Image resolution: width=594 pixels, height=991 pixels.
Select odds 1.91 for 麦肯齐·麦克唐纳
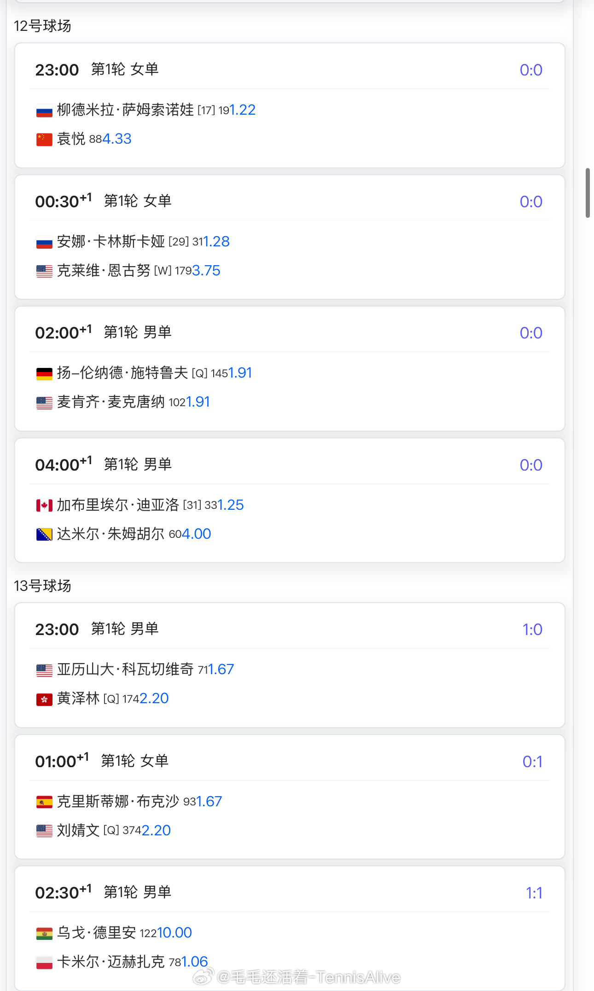pyautogui.click(x=198, y=402)
